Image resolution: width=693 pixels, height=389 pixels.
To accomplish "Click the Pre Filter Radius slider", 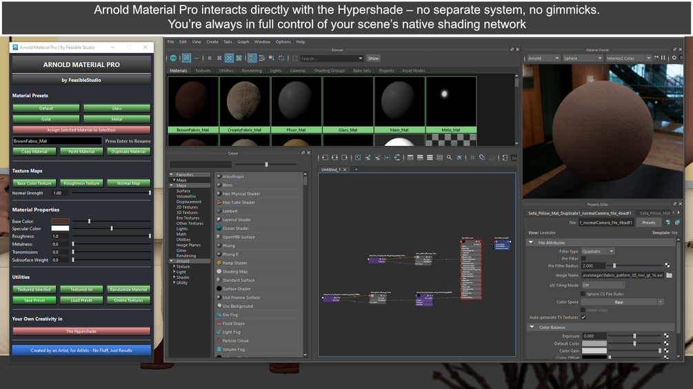I will (636, 266).
